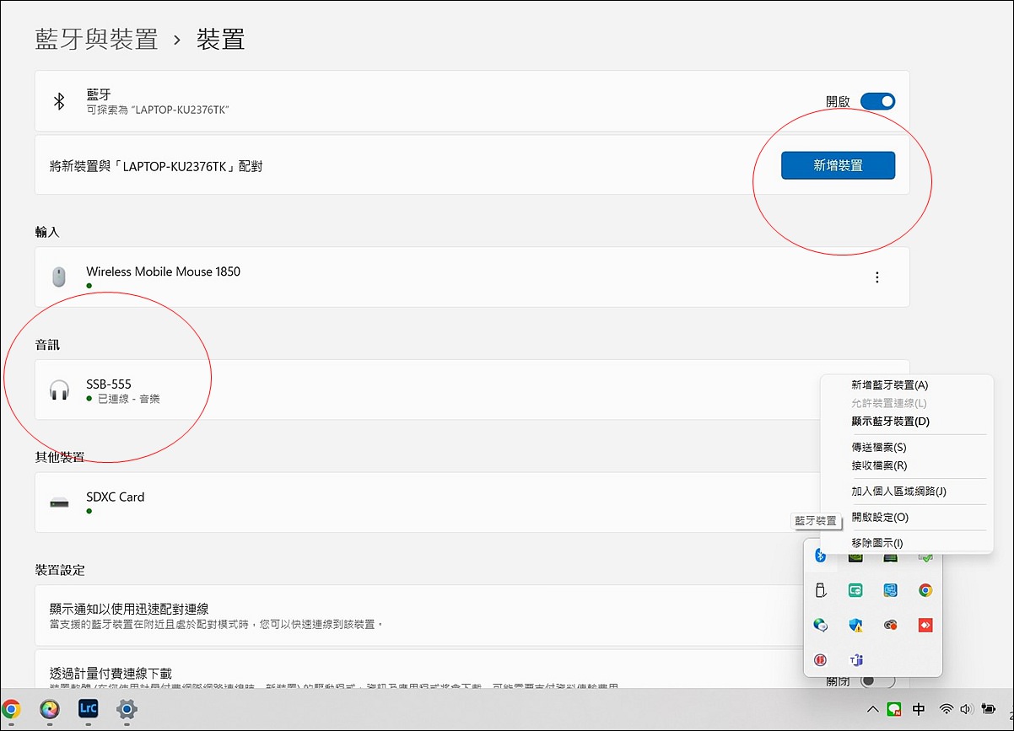
Task: Select the Wireless Mobile Mouse 1850 row
Action: [x=472, y=277]
